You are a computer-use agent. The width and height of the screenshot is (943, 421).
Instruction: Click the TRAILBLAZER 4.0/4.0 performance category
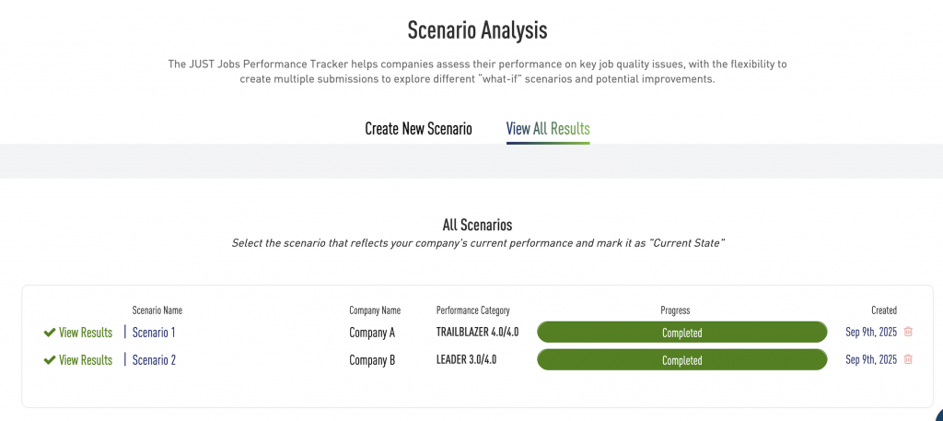[x=478, y=333]
